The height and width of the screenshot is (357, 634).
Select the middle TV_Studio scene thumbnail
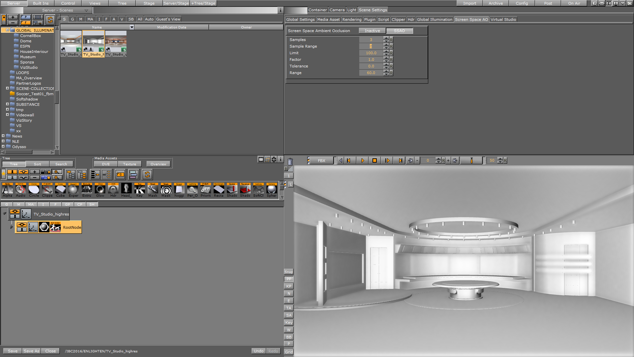pyautogui.click(x=93, y=44)
